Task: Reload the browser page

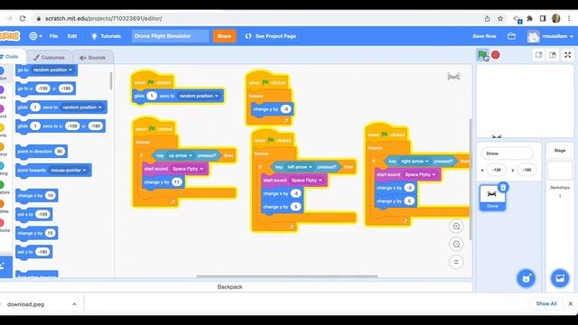Action: point(23,18)
